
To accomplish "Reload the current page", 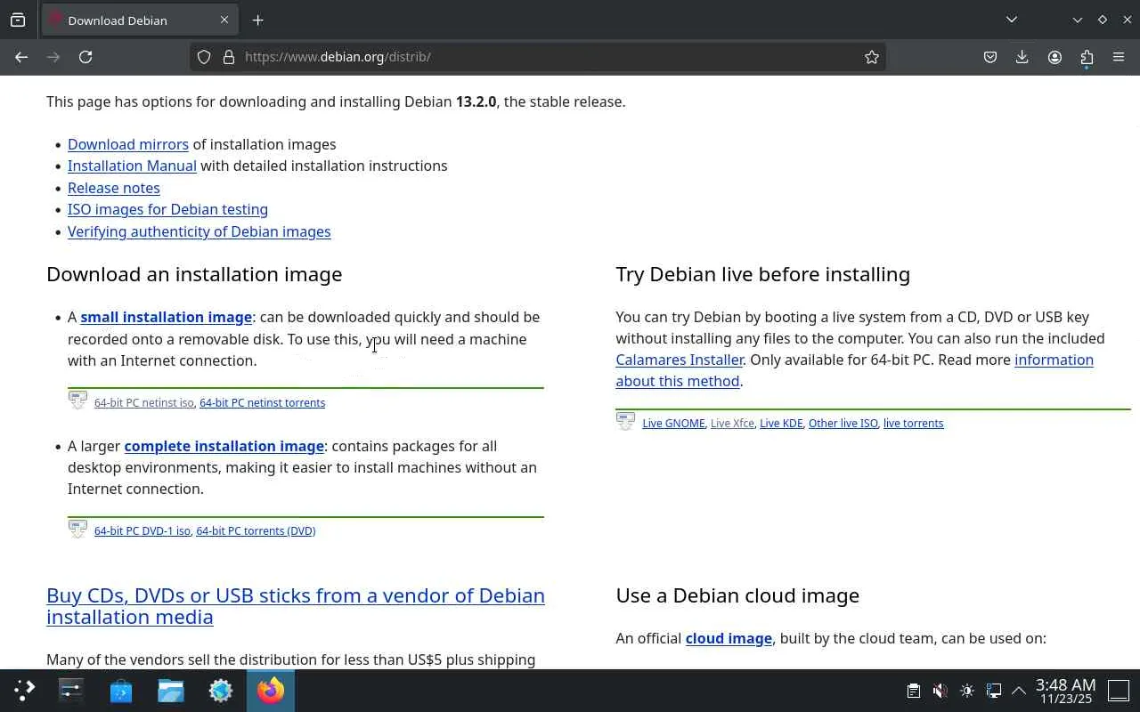I will (85, 57).
